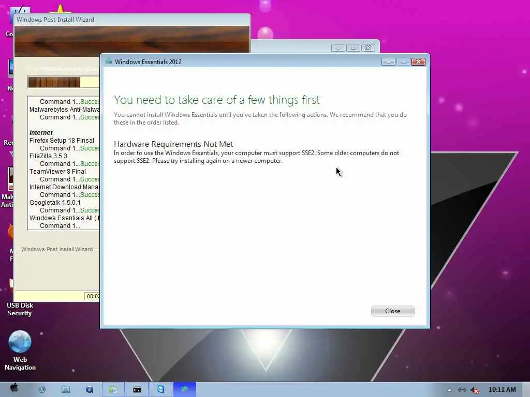Open the USB Disk Security desktop shortcut
530x397 pixels.
(20, 309)
